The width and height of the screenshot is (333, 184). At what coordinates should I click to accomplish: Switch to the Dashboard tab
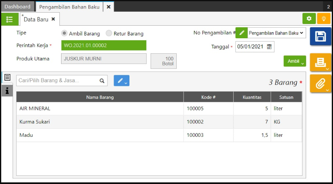tap(18, 7)
